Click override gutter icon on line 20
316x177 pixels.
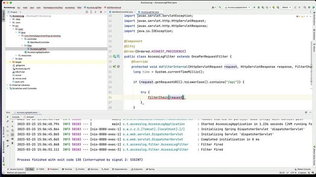pyautogui.click(x=114, y=67)
